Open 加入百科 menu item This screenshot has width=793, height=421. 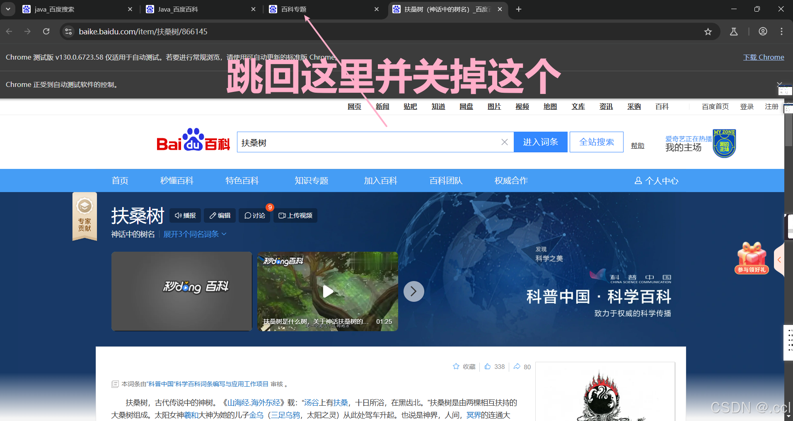point(381,180)
